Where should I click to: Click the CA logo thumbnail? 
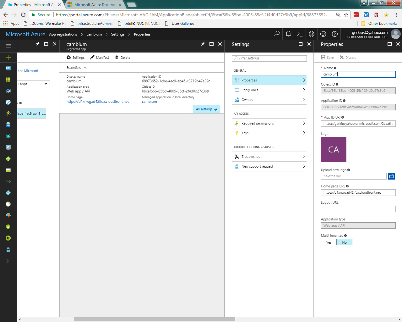click(x=334, y=149)
